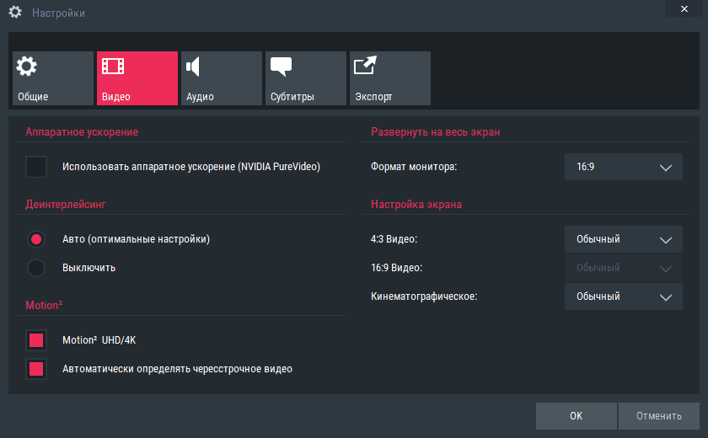Uncheck the Motion² UHD/4K checkbox

36,340
